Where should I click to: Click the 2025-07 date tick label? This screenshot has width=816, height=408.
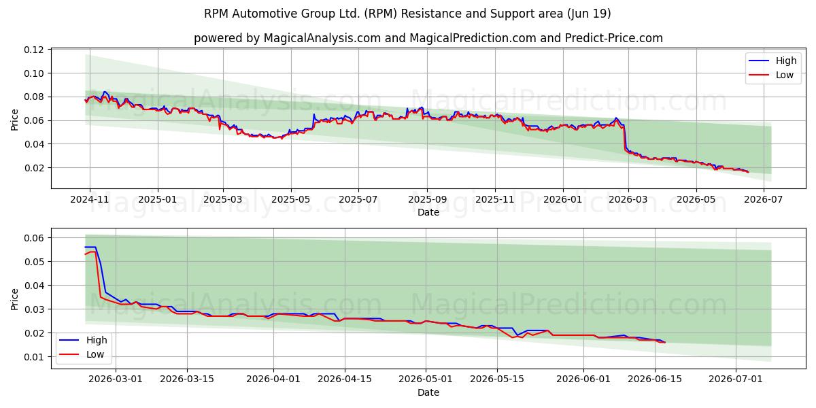[x=358, y=199]
